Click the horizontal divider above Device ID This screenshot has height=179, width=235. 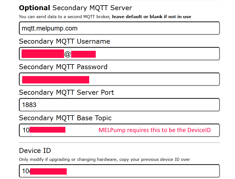coord(119,143)
